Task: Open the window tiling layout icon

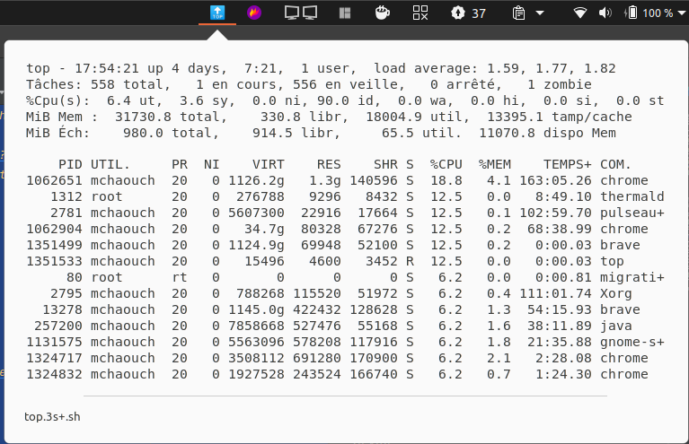Action: click(x=345, y=13)
